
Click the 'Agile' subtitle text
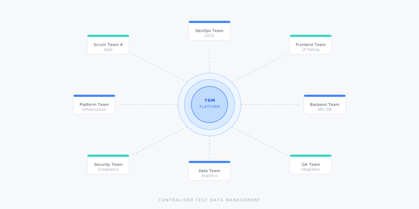coord(108,49)
